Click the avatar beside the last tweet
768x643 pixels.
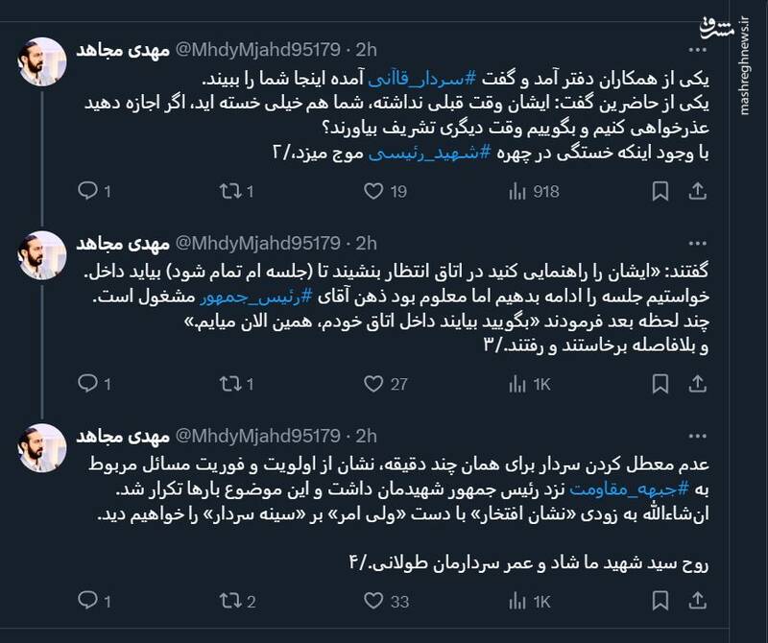click(x=43, y=446)
